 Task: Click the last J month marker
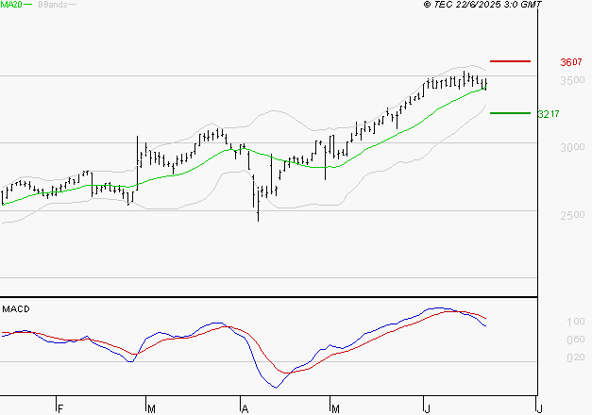pyautogui.click(x=540, y=409)
